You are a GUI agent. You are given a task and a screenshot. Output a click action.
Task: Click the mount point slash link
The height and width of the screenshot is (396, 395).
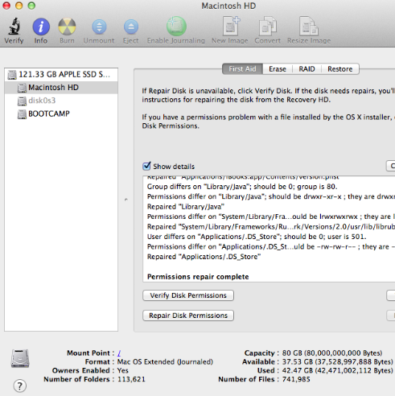(x=119, y=353)
